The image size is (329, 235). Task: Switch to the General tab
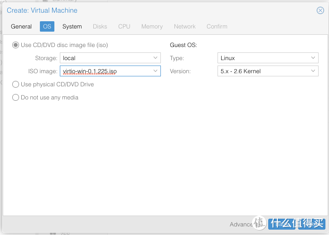(x=21, y=26)
